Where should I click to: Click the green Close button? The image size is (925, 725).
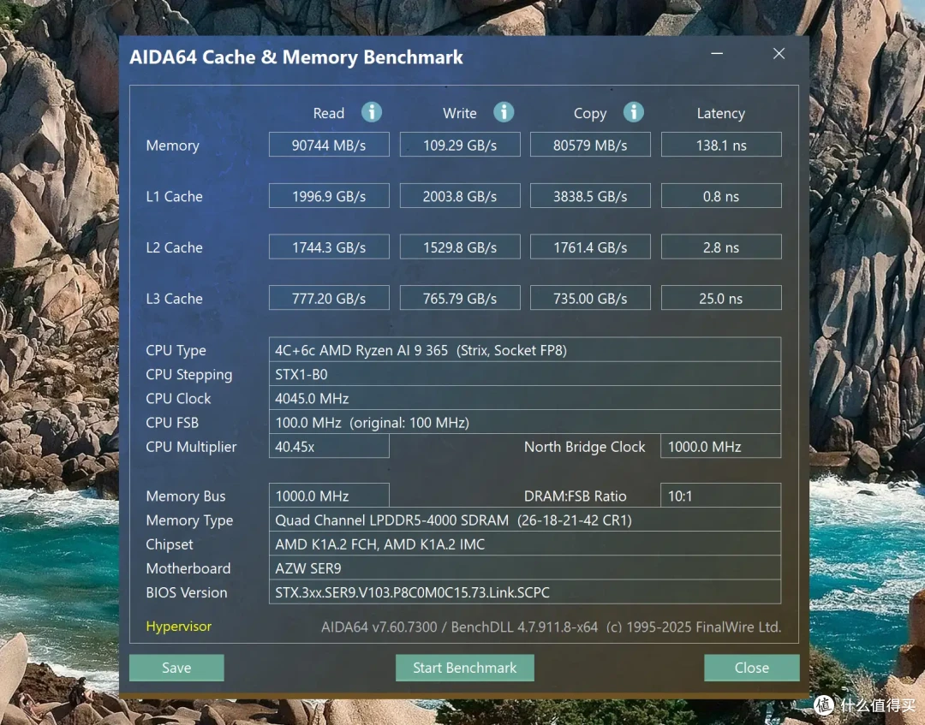pyautogui.click(x=752, y=668)
